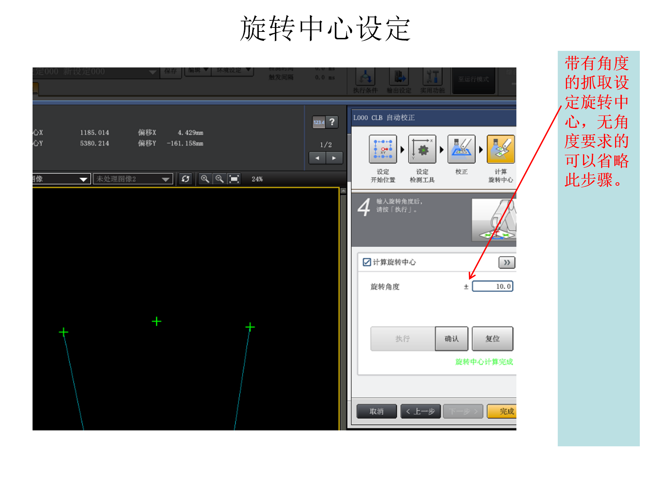Click the 旋转角度 input field showing 10.0
The image size is (651, 488).
[x=493, y=286]
